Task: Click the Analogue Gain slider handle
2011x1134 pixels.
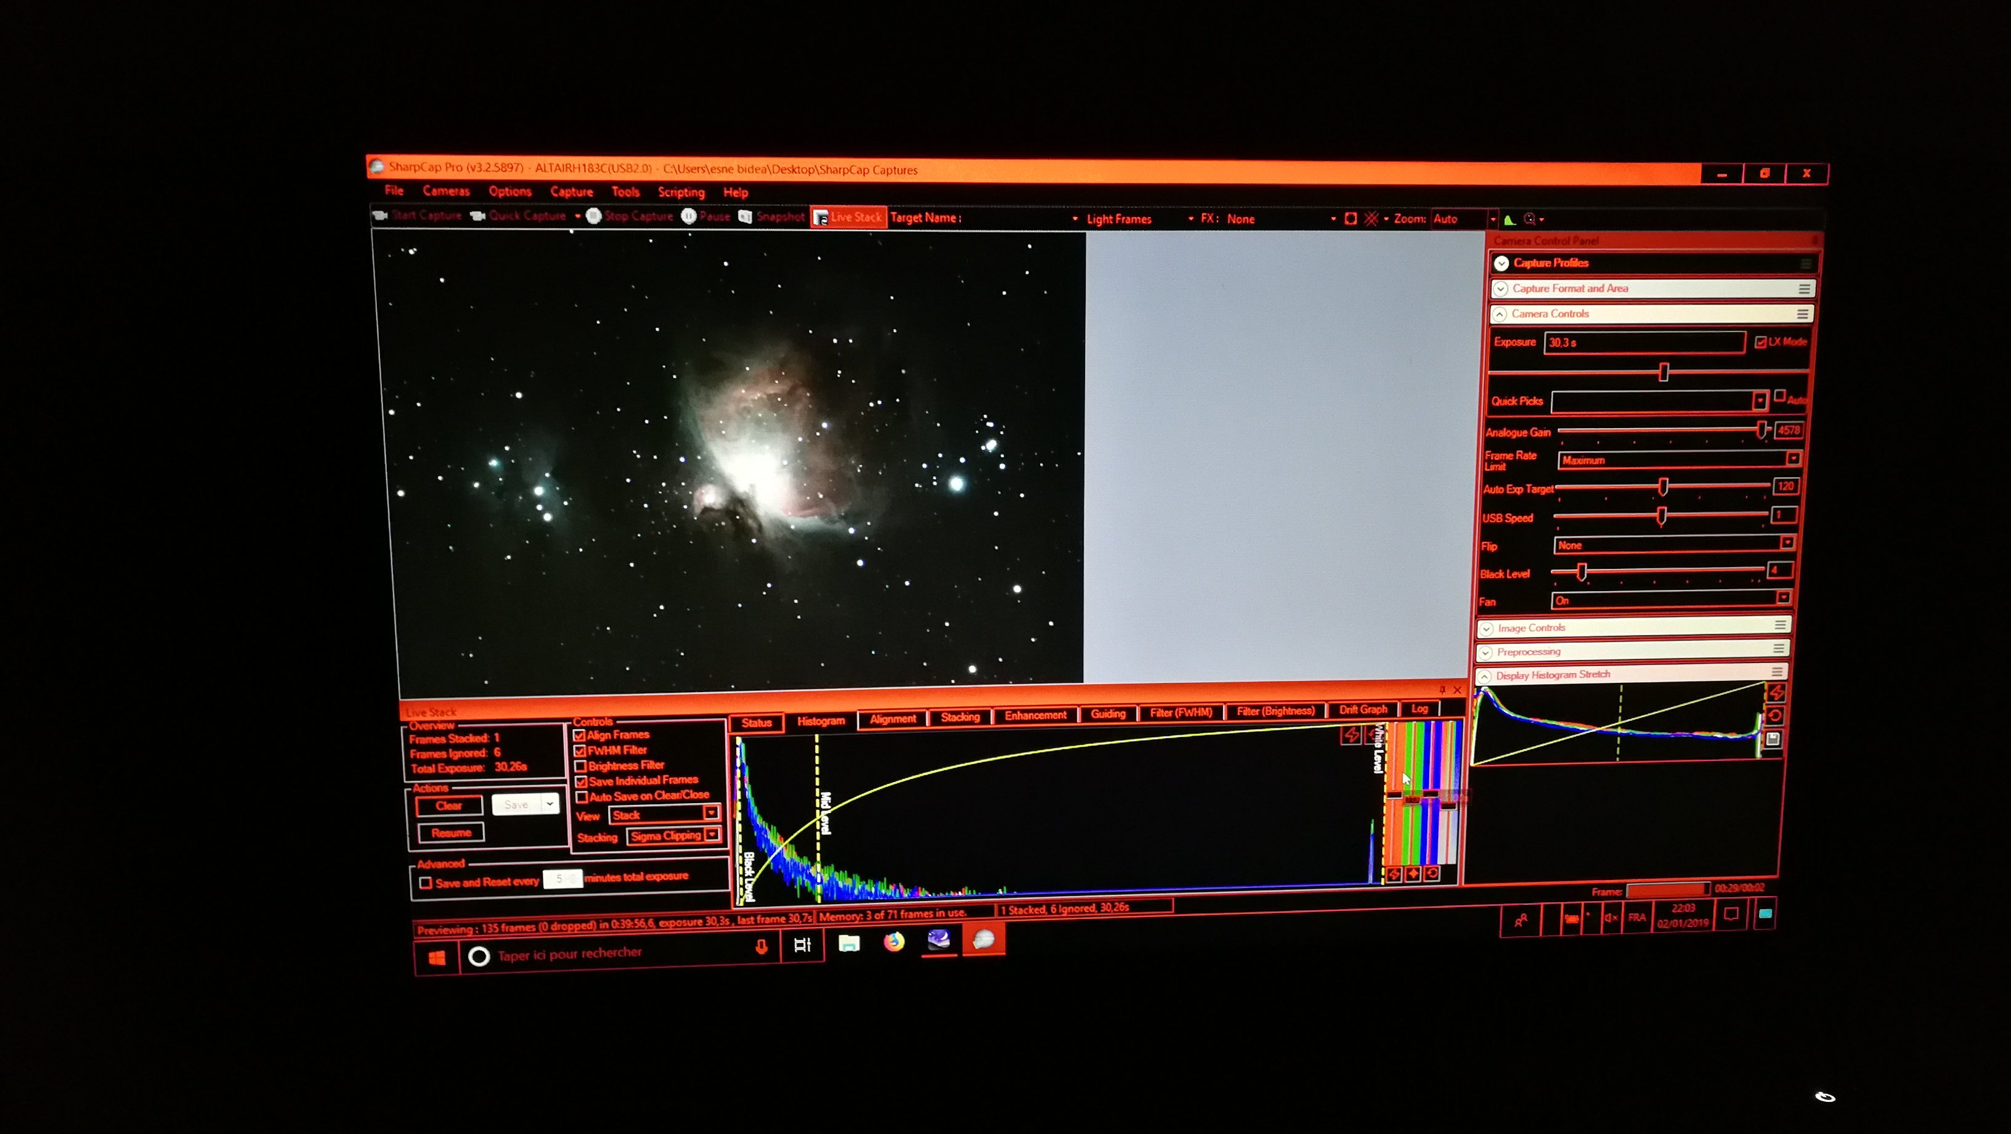Action: pyautogui.click(x=1761, y=430)
